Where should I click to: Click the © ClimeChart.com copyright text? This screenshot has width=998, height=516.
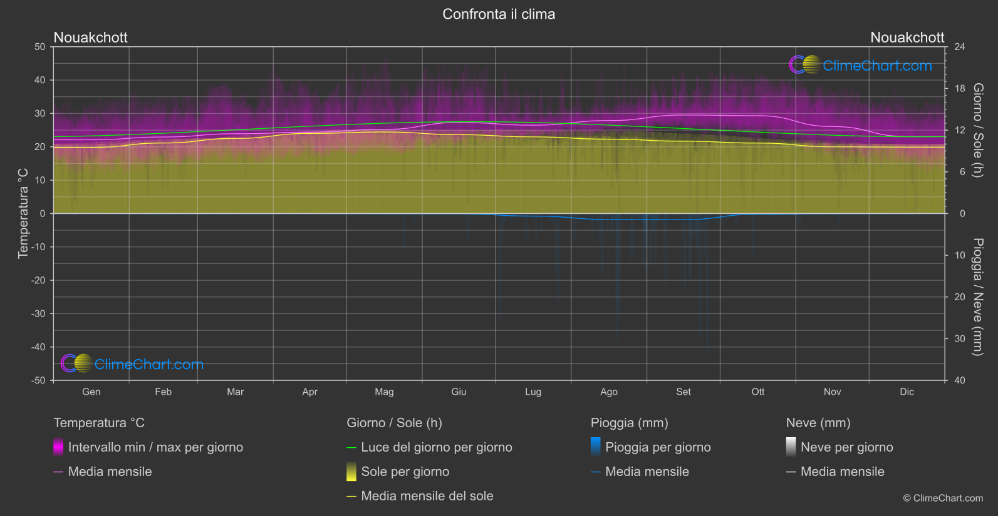pos(943,498)
